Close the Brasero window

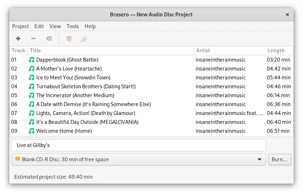287,15
